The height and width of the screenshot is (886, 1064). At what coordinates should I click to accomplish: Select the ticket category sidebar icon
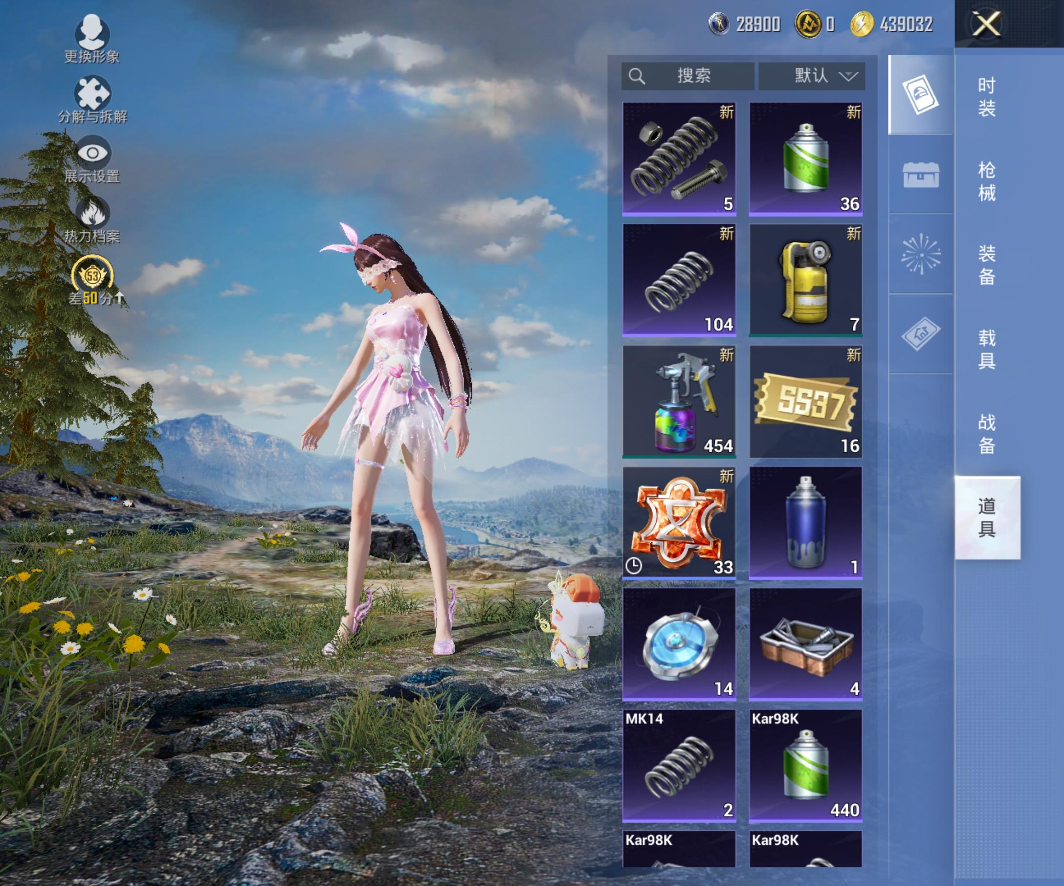(x=921, y=334)
